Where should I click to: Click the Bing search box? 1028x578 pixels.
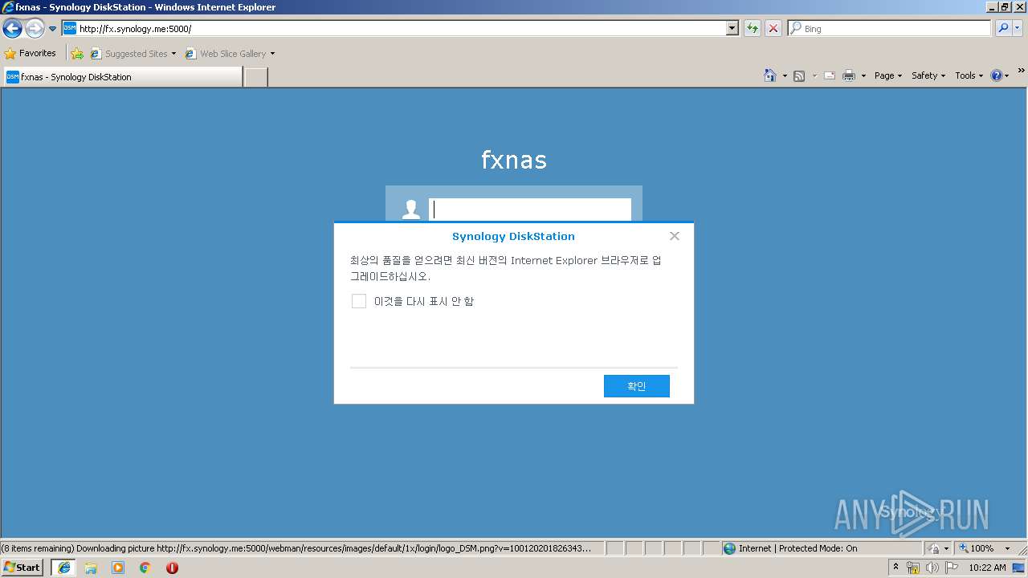pyautogui.click(x=890, y=29)
